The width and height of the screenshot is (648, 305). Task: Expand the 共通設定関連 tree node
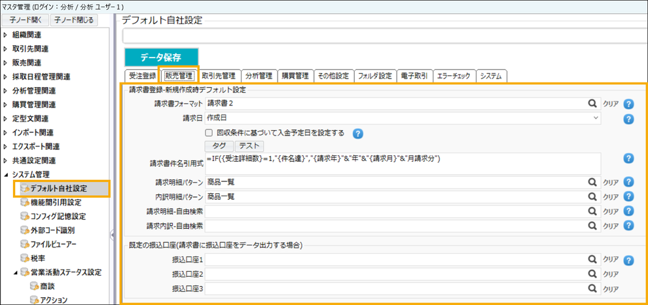5,160
